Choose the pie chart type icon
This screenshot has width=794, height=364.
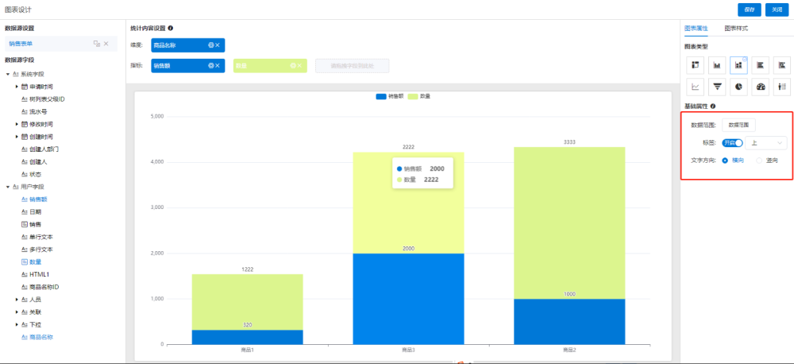point(738,87)
